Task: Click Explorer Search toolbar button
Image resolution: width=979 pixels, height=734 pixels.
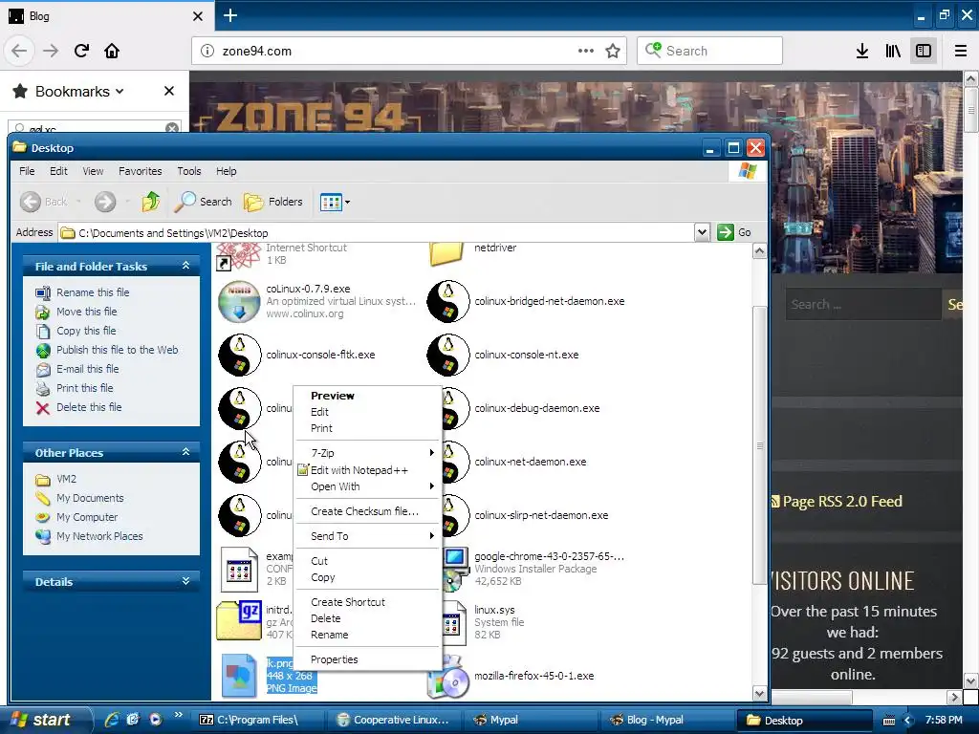Action: pyautogui.click(x=203, y=202)
